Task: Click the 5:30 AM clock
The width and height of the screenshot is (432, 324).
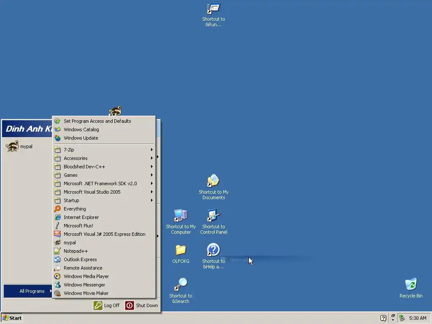Action: tap(418, 318)
